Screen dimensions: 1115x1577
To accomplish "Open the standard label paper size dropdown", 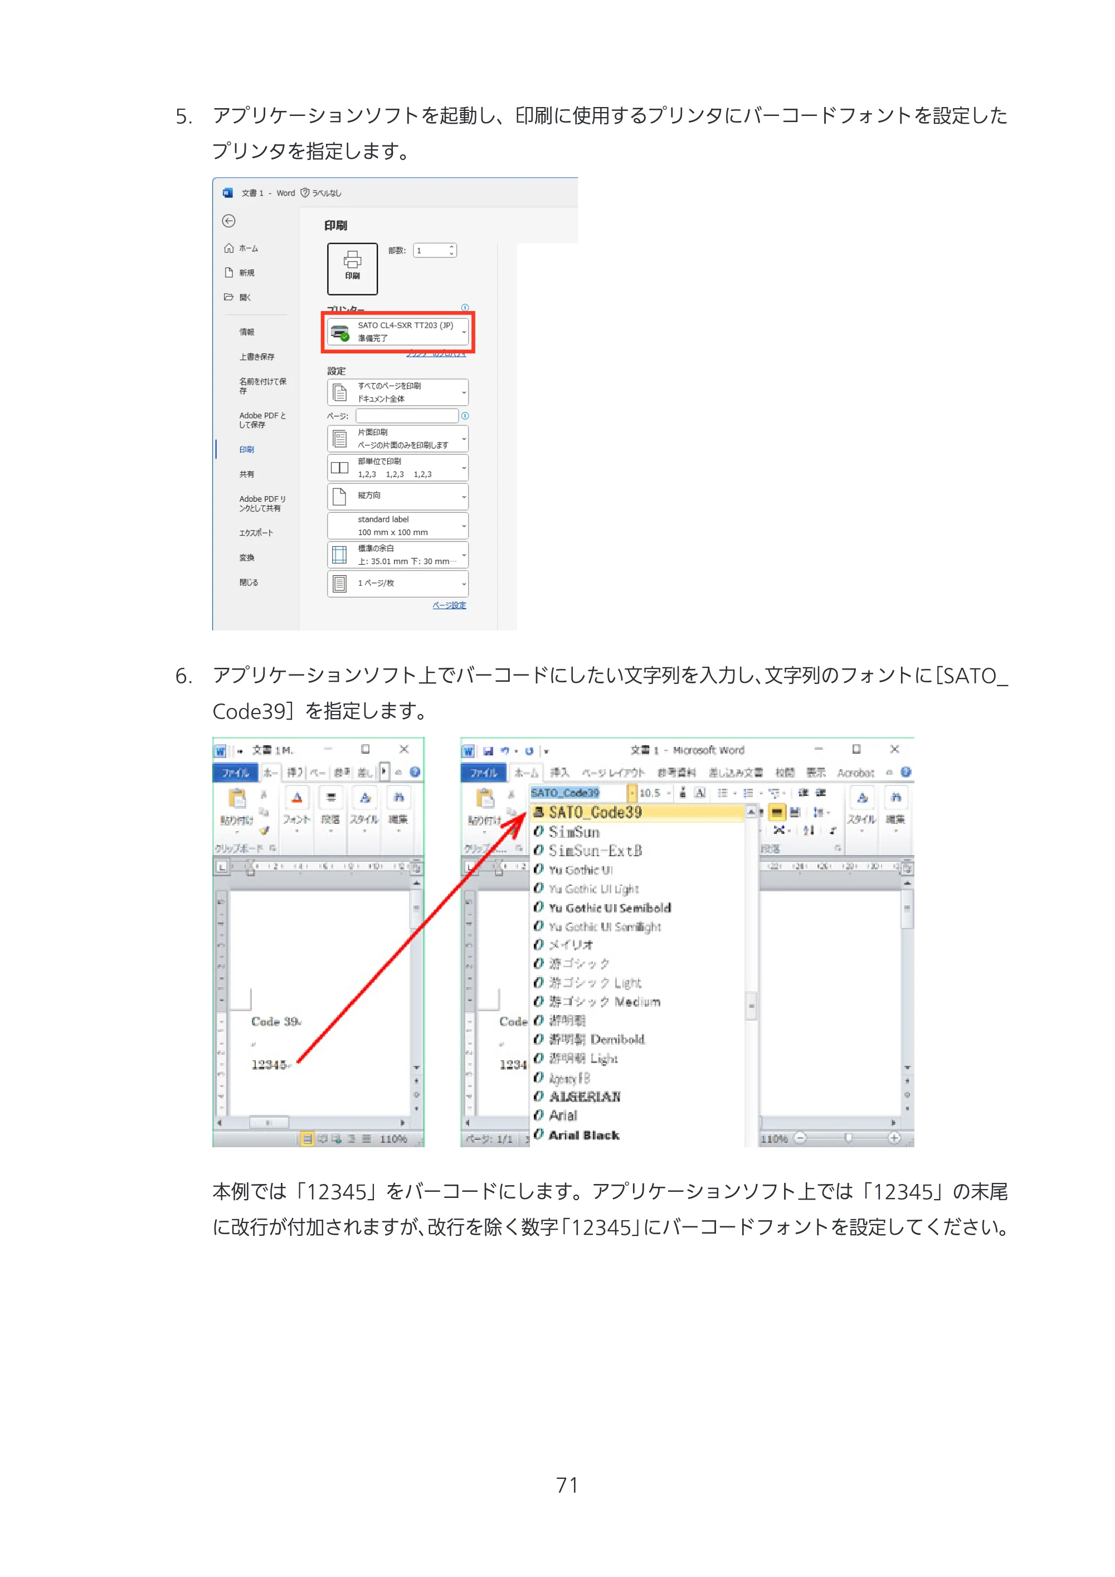I will [398, 526].
